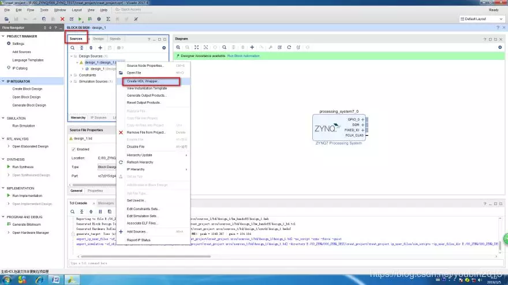Click the copy icon in main toolbar
The width and height of the screenshot is (508, 285).
(44, 19)
